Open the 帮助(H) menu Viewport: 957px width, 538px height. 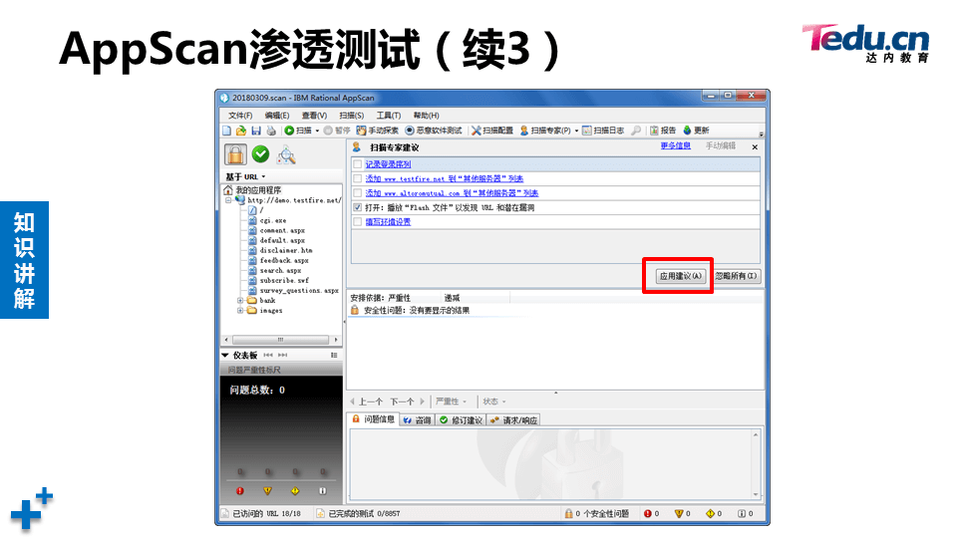pos(426,116)
